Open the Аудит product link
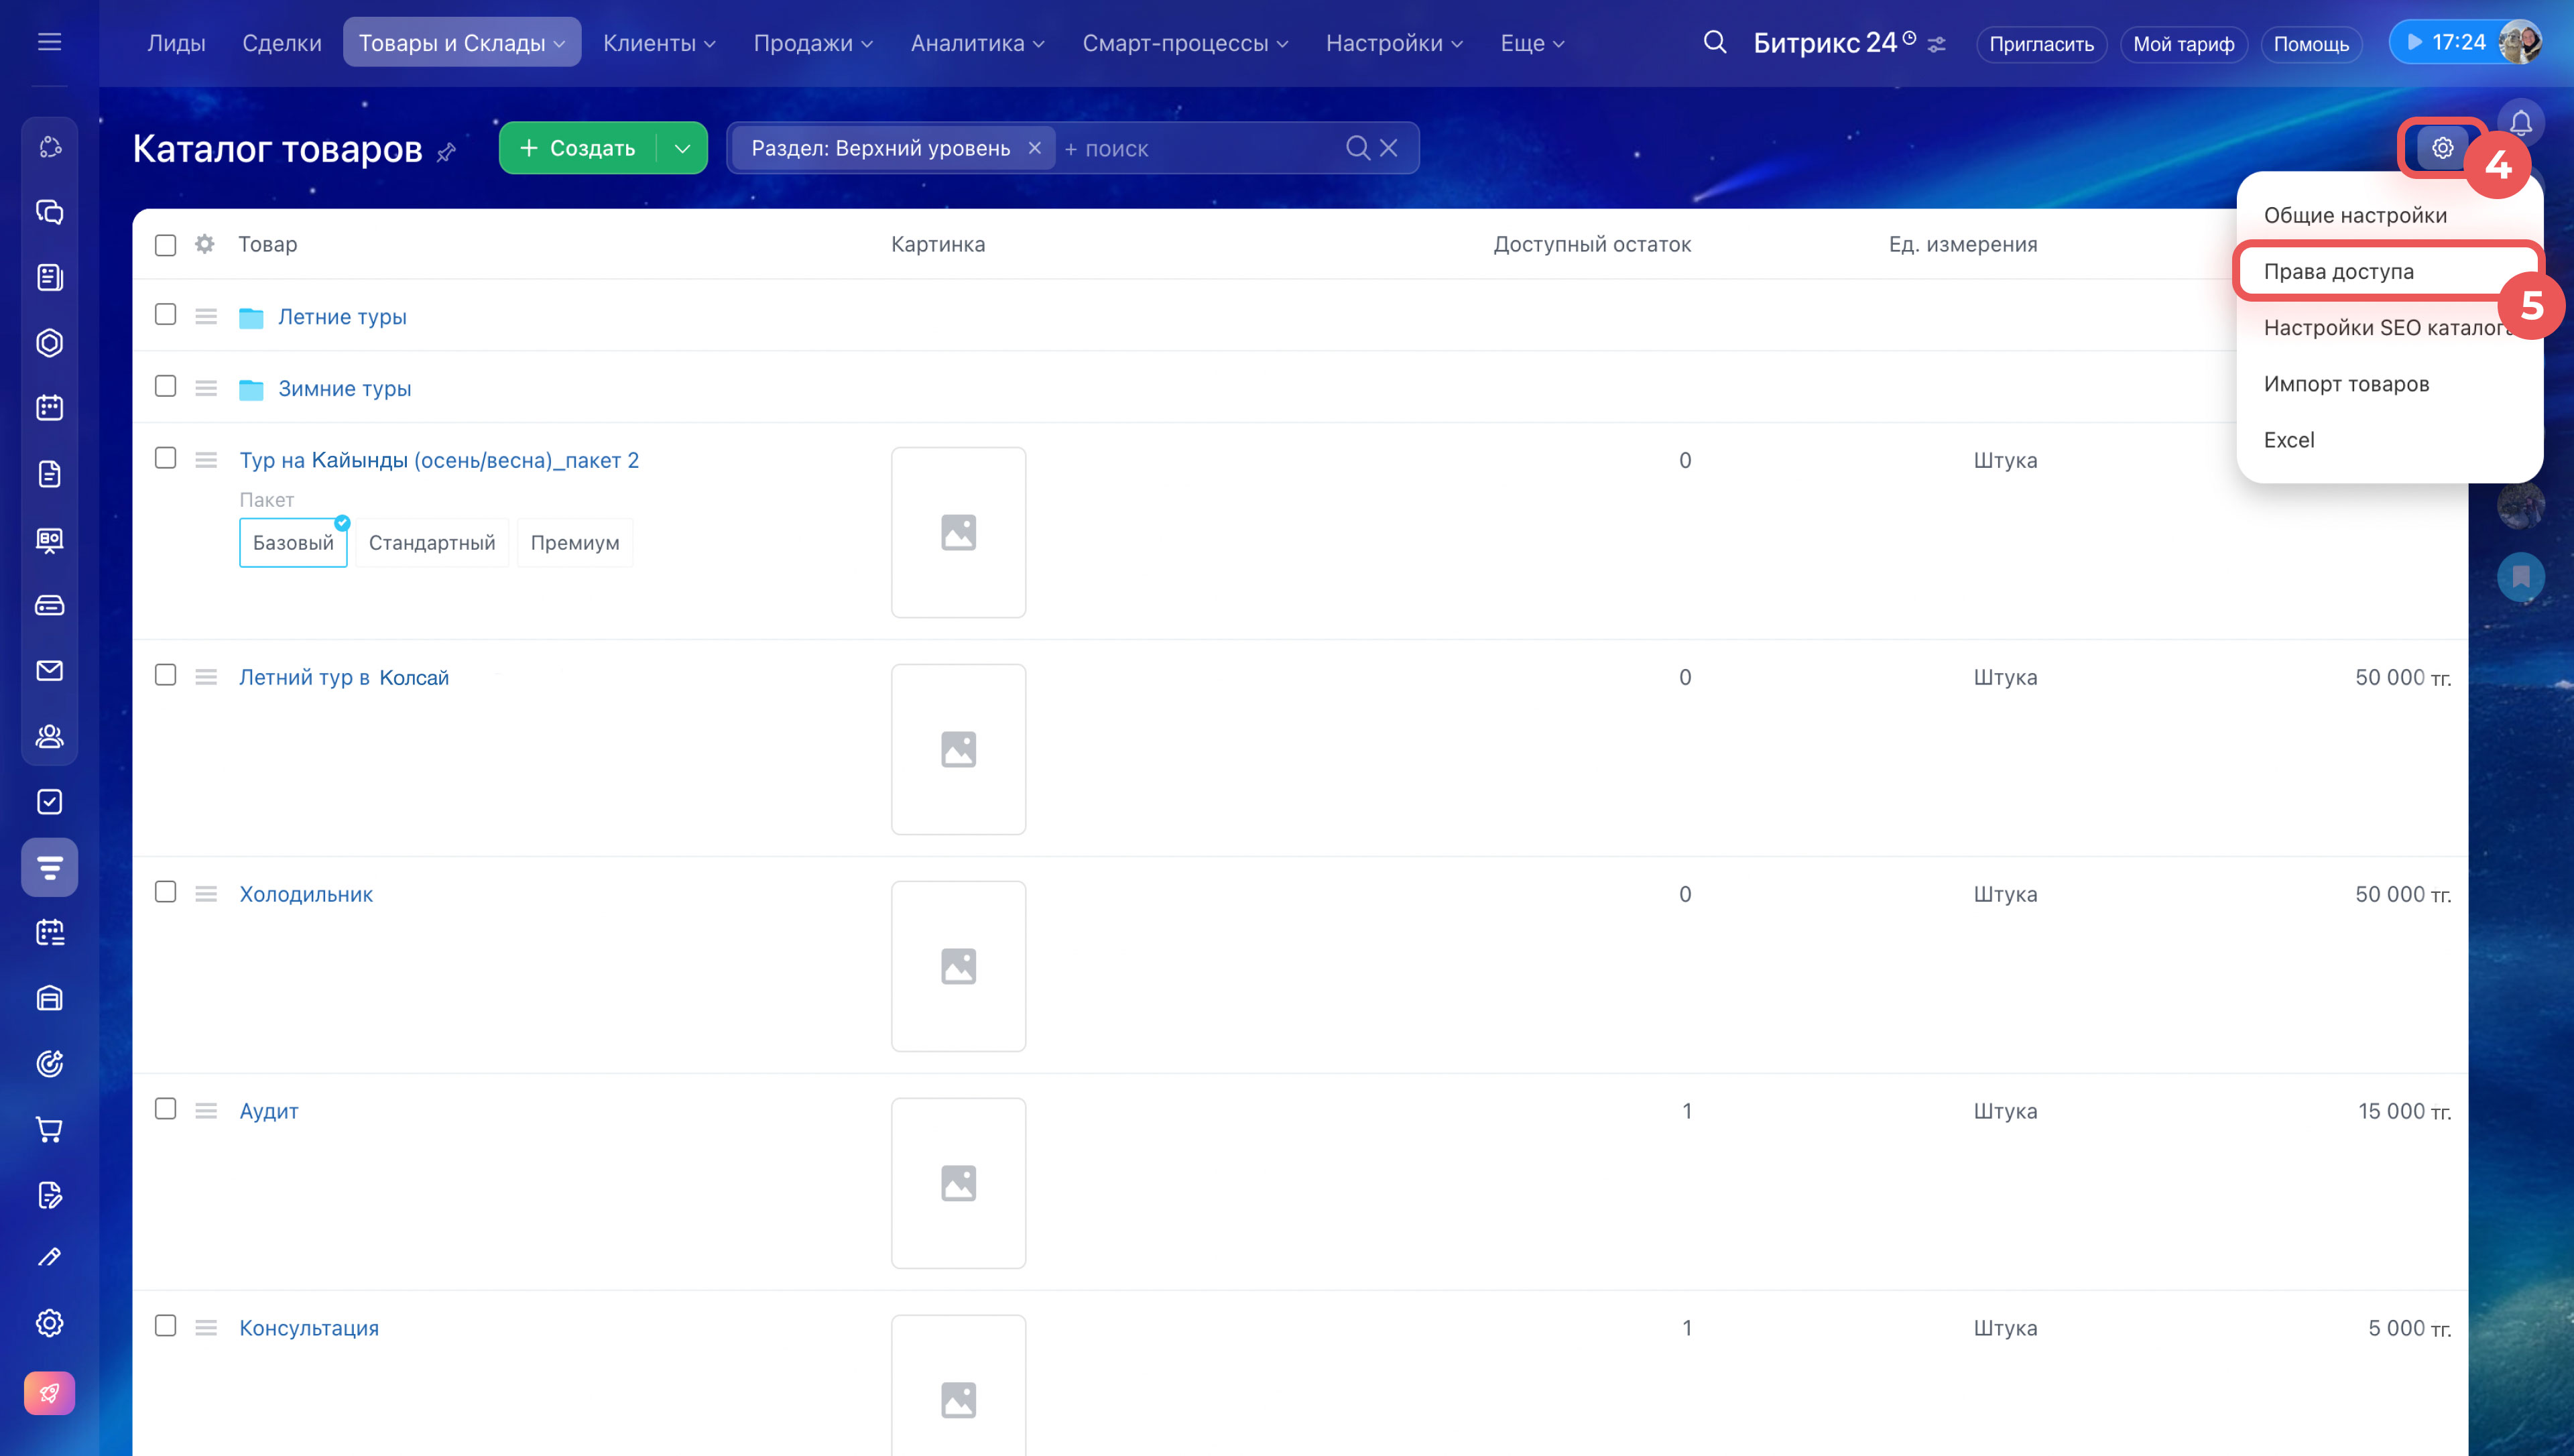Screen dimensions: 2574x1456 pyautogui.click(x=269, y=1111)
